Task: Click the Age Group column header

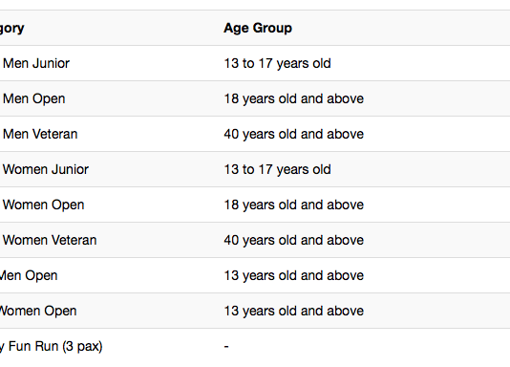Action: [258, 29]
